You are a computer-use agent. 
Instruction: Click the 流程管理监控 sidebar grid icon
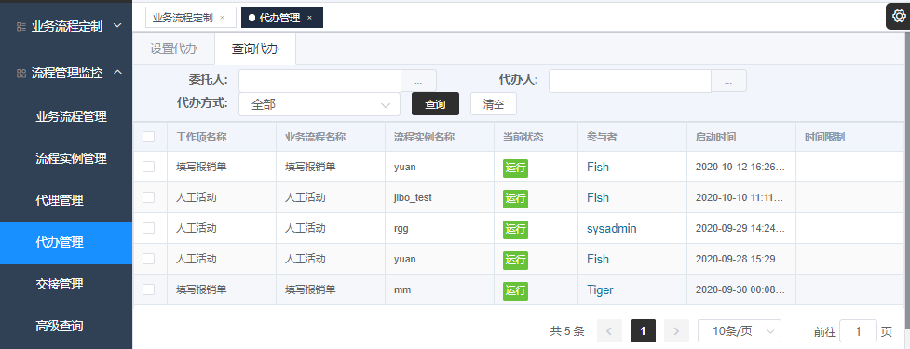click(21, 73)
